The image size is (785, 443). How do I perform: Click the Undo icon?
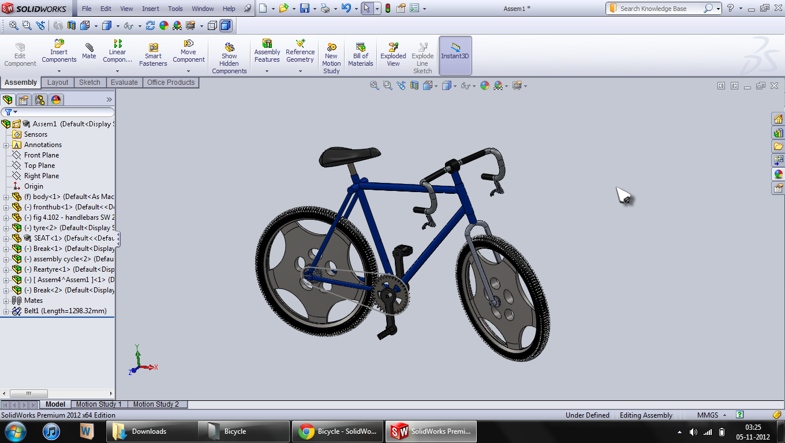tap(346, 9)
